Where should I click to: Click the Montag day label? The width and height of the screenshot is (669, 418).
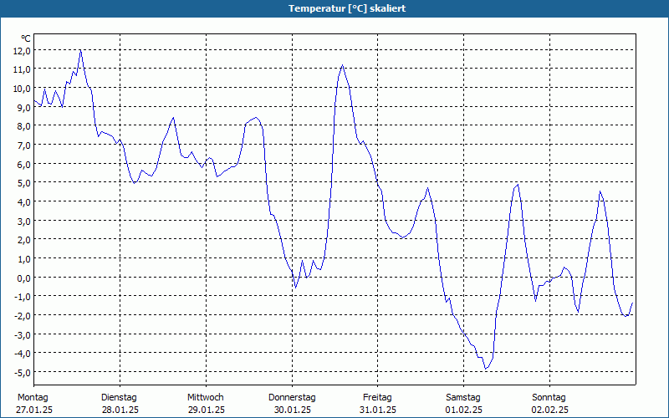(33, 398)
